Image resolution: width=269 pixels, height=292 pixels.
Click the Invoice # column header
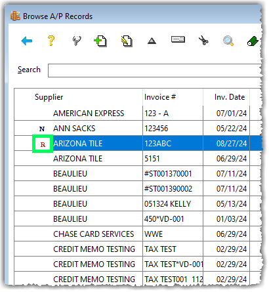pyautogui.click(x=160, y=97)
